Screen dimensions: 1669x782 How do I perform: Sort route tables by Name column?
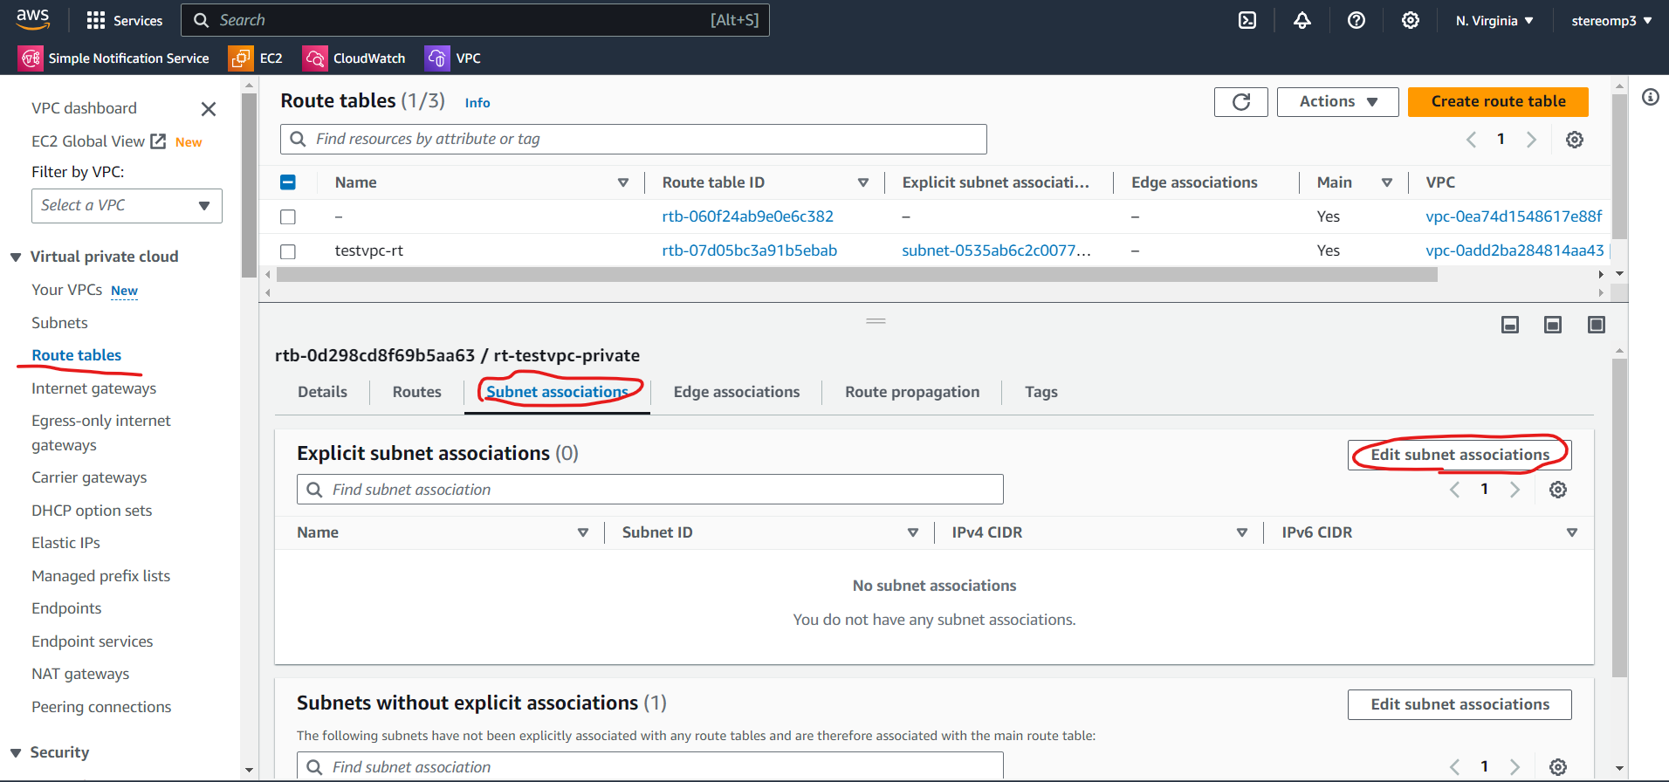pos(623,182)
